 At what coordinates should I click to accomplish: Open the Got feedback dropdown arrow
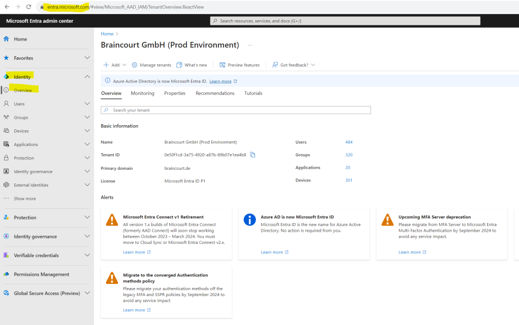pos(313,65)
